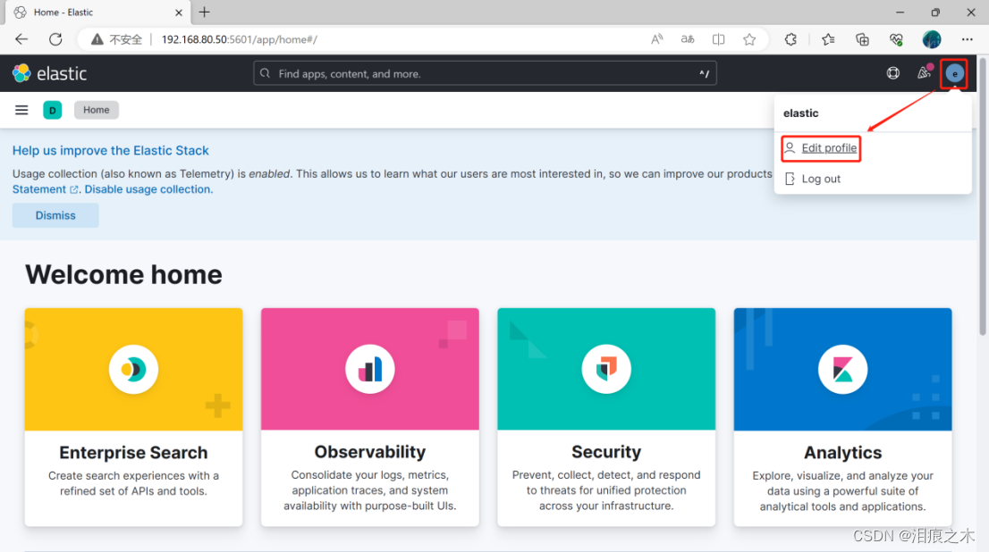Open the help lifebuoy icon

pyautogui.click(x=892, y=73)
